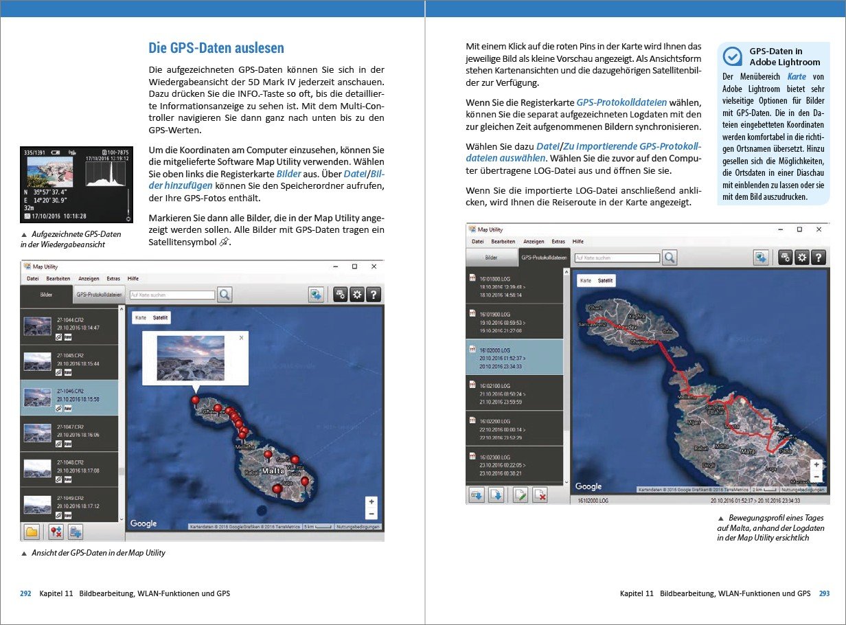Click the edit-log-file pencil icon below the LOG list
Image resolution: width=846 pixels, height=625 pixels.
[521, 494]
